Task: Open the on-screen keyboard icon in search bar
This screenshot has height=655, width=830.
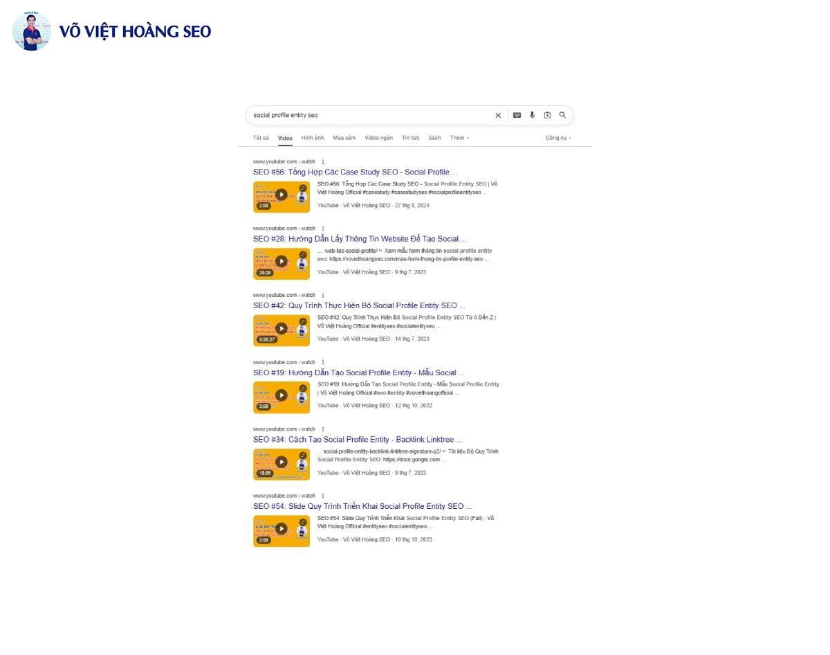Action: tap(517, 116)
